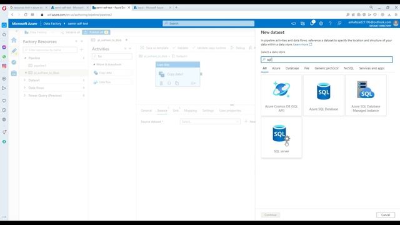Open the NoSQL data store tab

click(x=349, y=68)
